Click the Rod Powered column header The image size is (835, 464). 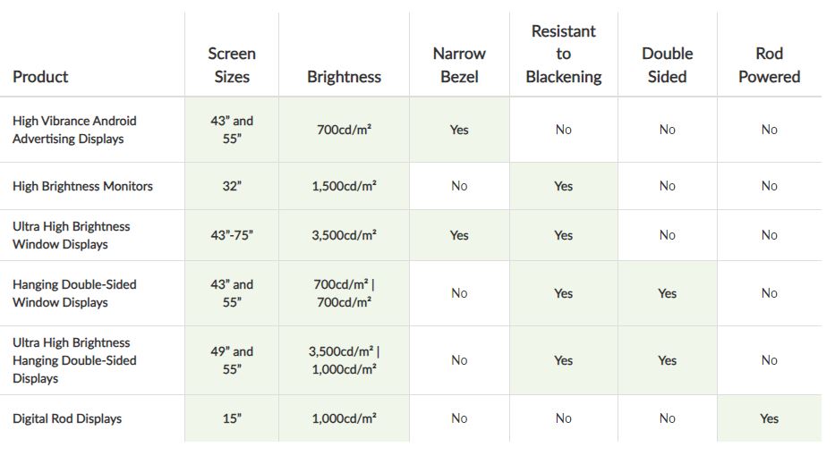click(769, 65)
